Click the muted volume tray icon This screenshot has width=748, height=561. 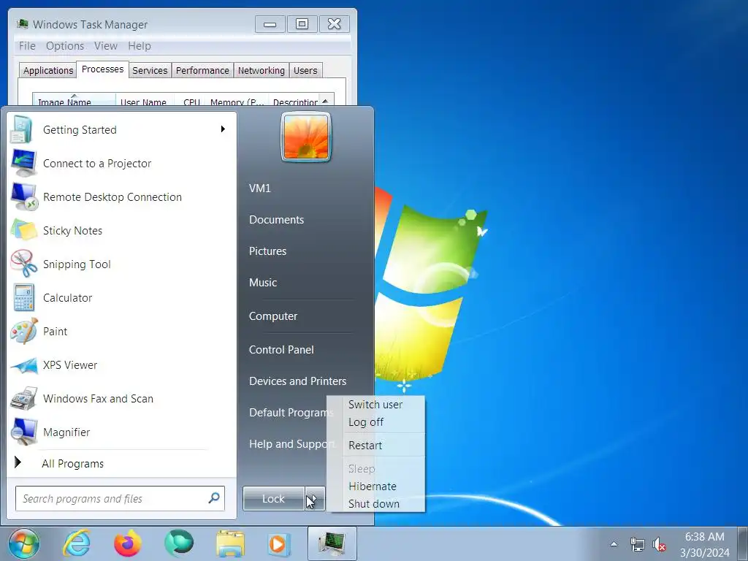pyautogui.click(x=660, y=544)
